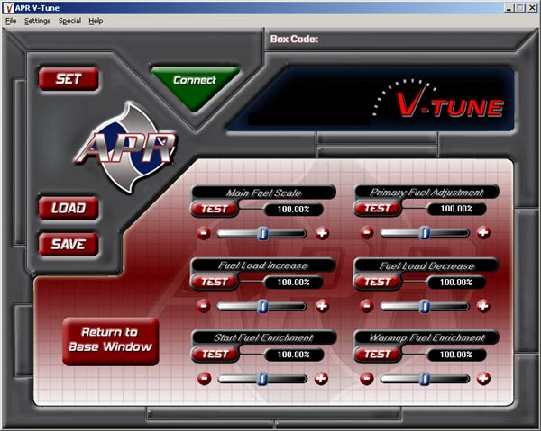Image resolution: width=541 pixels, height=431 pixels.
Task: Click the minus icon for Primary Fuel Adjustment
Action: (x=367, y=233)
